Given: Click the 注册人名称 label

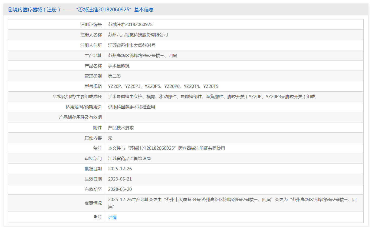Looking at the screenshot, I should pos(91,35).
